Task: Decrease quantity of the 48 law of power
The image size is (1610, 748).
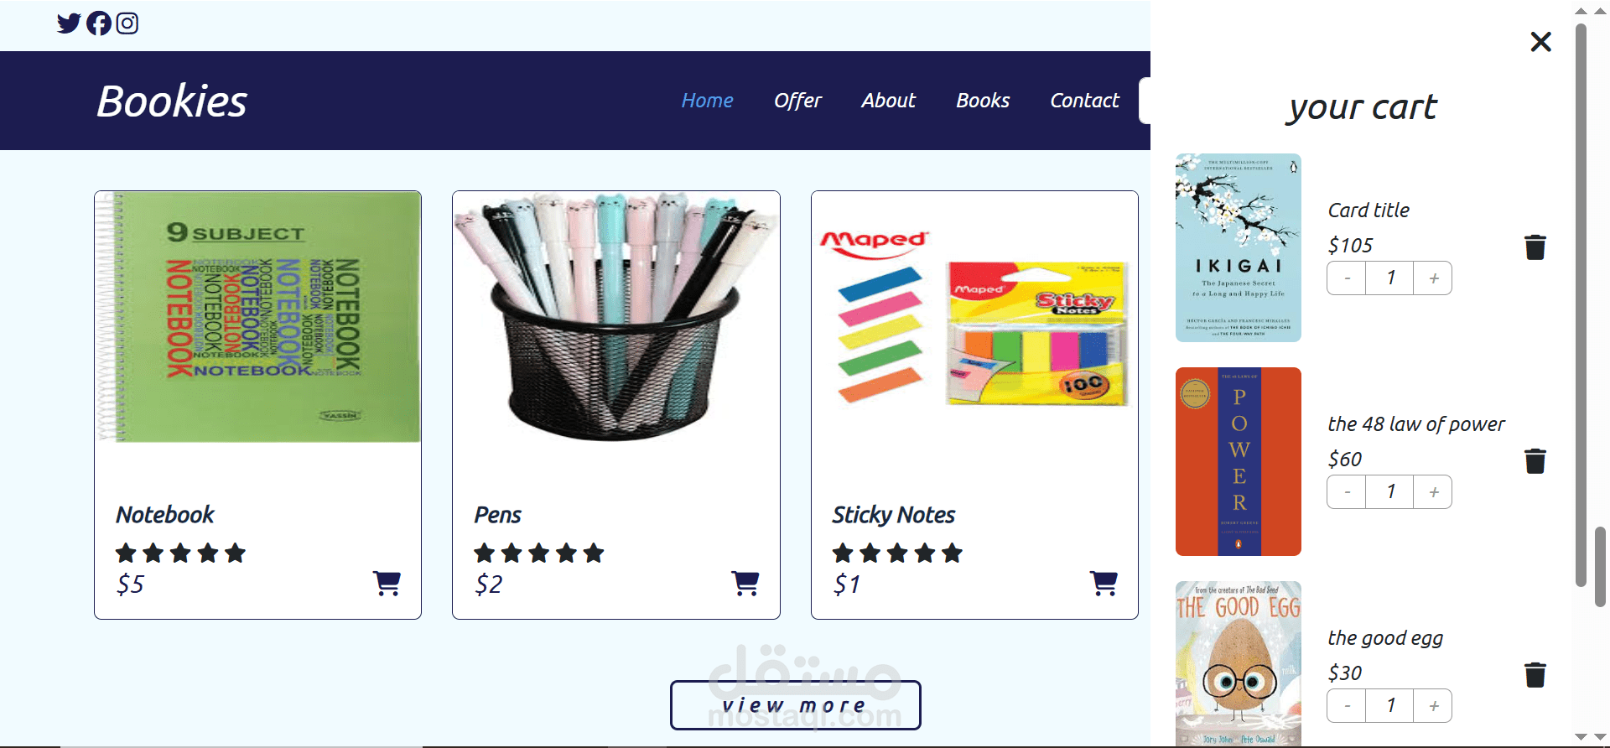Action: [1347, 492]
